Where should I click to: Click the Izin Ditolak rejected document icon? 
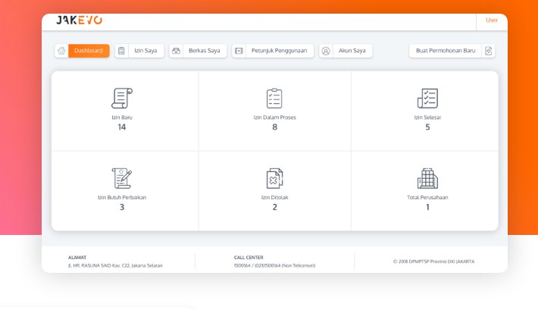274,178
